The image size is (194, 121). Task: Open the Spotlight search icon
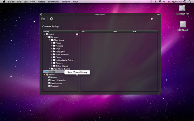190,2
